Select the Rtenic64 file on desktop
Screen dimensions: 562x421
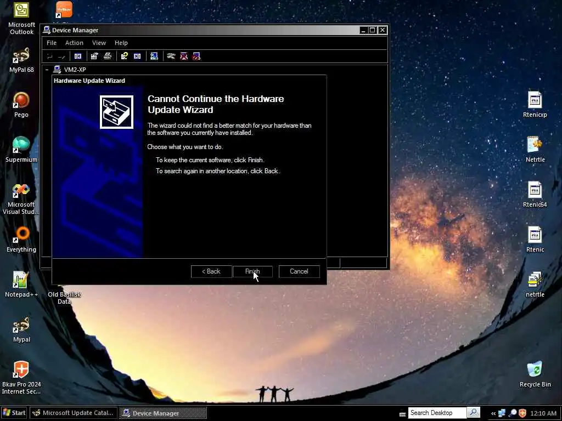535,195
